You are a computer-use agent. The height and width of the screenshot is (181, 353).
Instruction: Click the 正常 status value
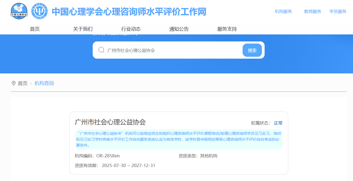pyautogui.click(x=278, y=123)
